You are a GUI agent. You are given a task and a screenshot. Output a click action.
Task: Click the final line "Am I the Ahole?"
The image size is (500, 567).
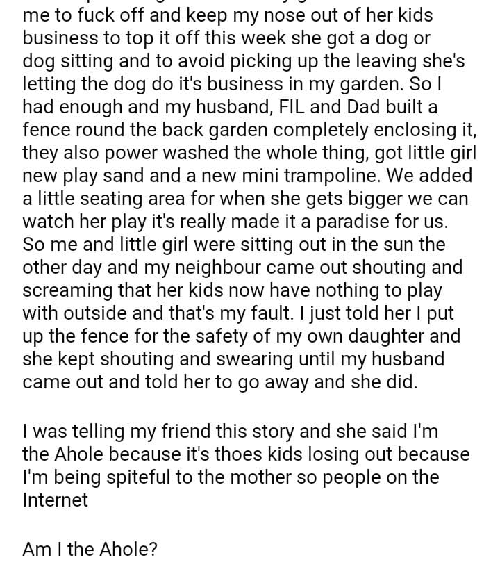point(90,550)
